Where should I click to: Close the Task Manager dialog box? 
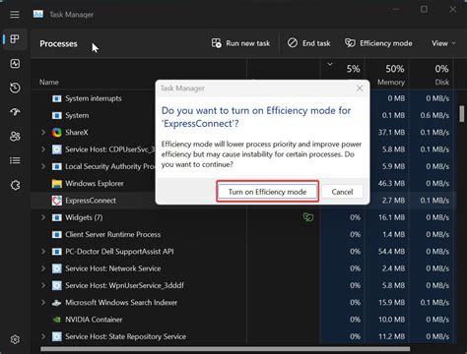pos(360,88)
